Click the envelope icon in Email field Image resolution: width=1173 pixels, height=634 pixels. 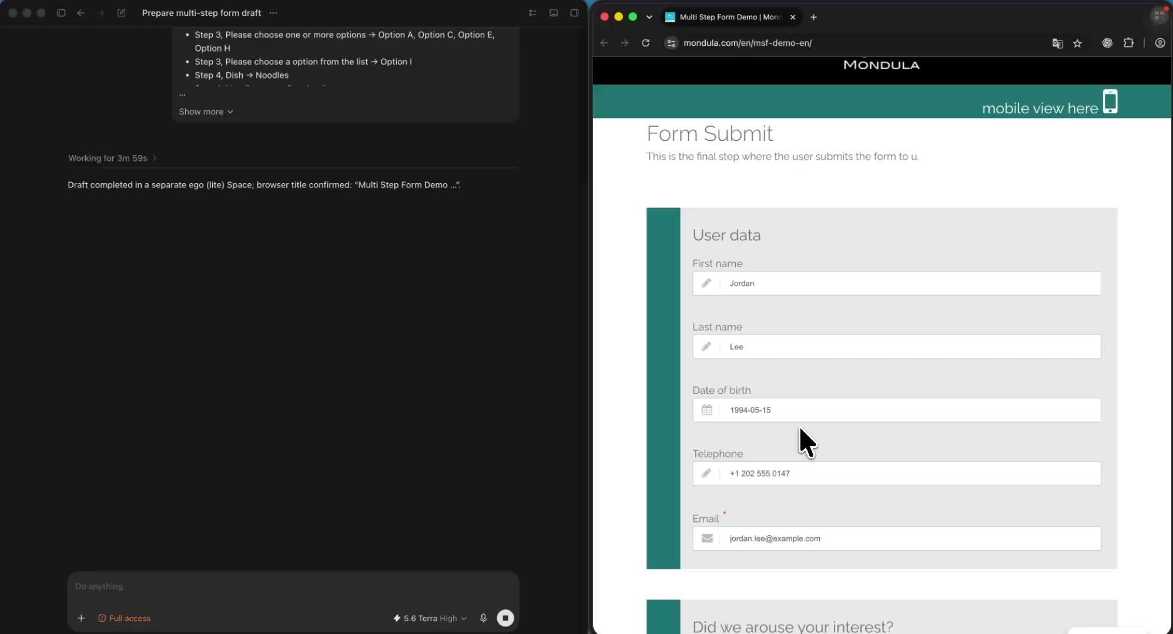[x=707, y=538]
